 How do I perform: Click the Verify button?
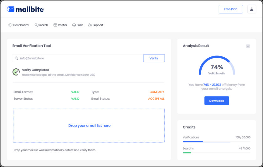tap(154, 58)
